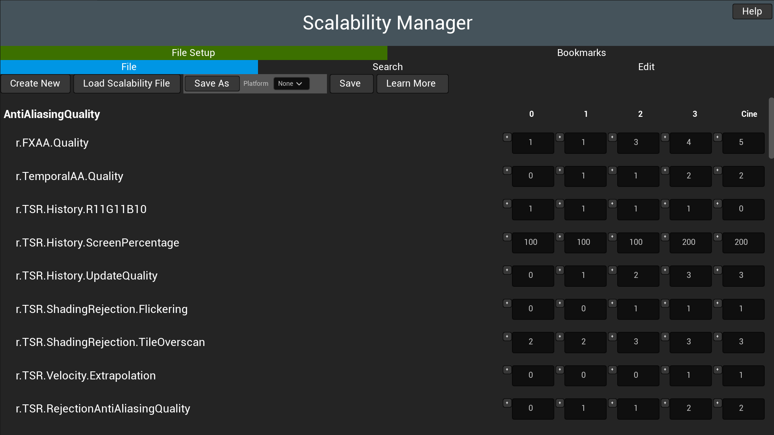Click the vertical scrollbar thumb

pyautogui.click(x=771, y=128)
